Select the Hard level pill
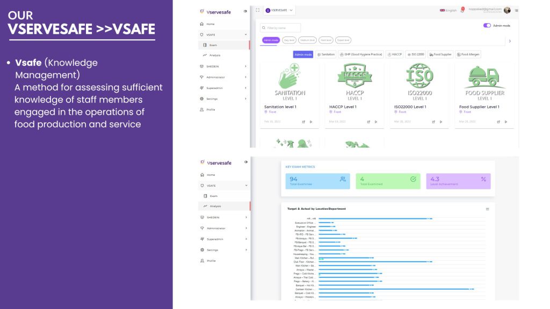550x309 pixels. click(326, 40)
